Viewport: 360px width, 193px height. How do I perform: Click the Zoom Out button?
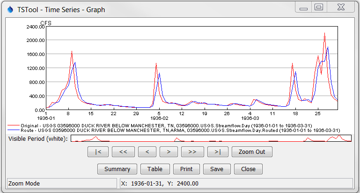[x=251, y=152]
